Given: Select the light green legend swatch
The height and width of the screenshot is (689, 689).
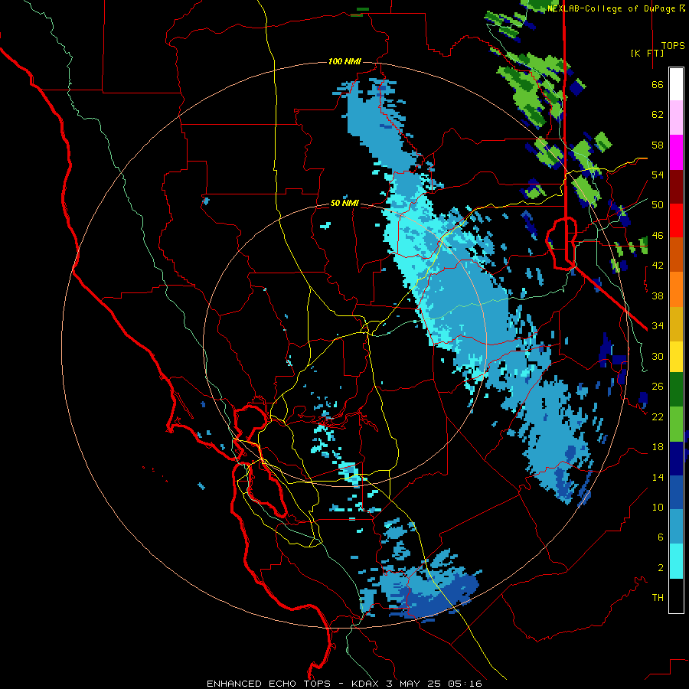Looking at the screenshot, I should (676, 424).
